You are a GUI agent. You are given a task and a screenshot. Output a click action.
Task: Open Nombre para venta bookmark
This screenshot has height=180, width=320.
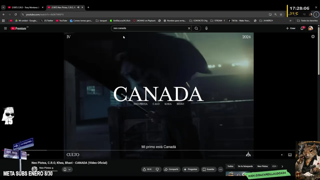[174, 21]
